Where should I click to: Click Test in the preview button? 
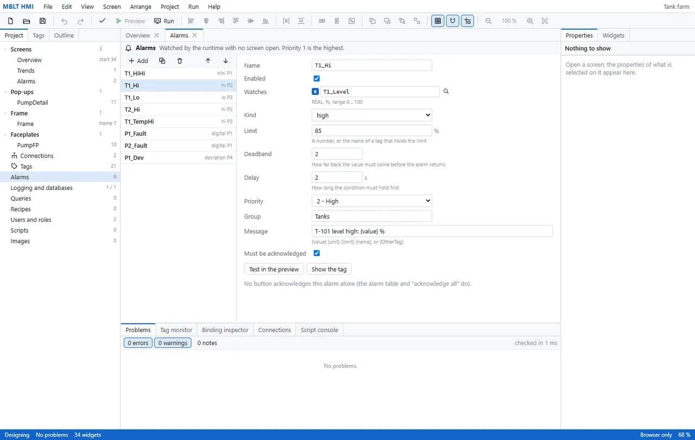click(274, 269)
